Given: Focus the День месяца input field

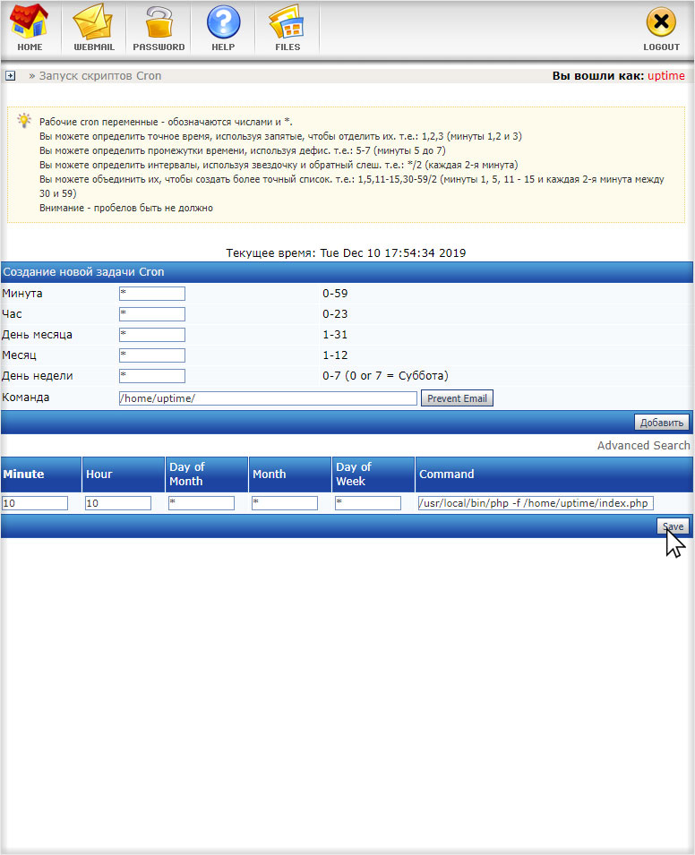Looking at the screenshot, I should (152, 335).
